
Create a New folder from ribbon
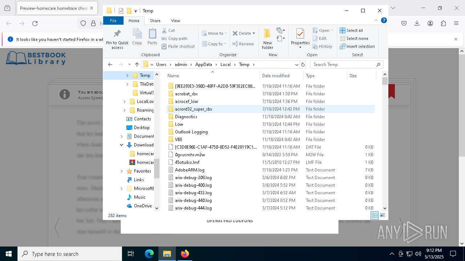(267, 39)
